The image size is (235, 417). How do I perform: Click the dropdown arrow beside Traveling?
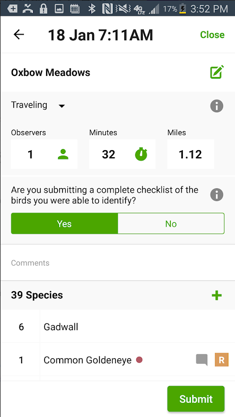tap(62, 106)
